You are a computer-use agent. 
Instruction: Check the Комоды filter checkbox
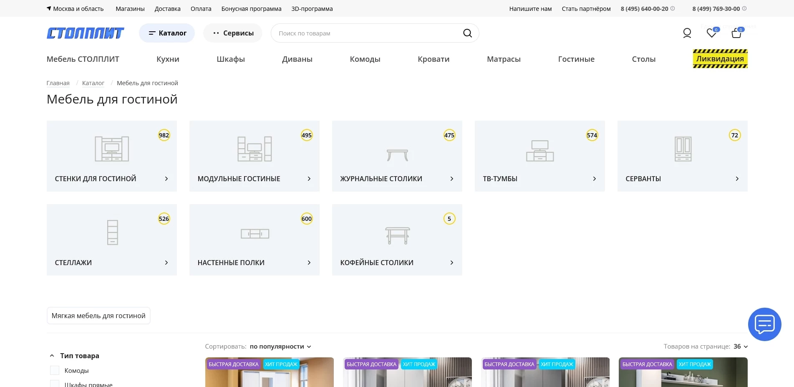click(55, 370)
